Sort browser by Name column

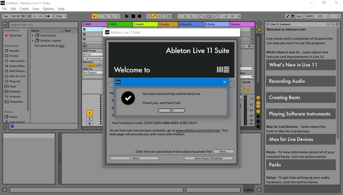[47, 31]
